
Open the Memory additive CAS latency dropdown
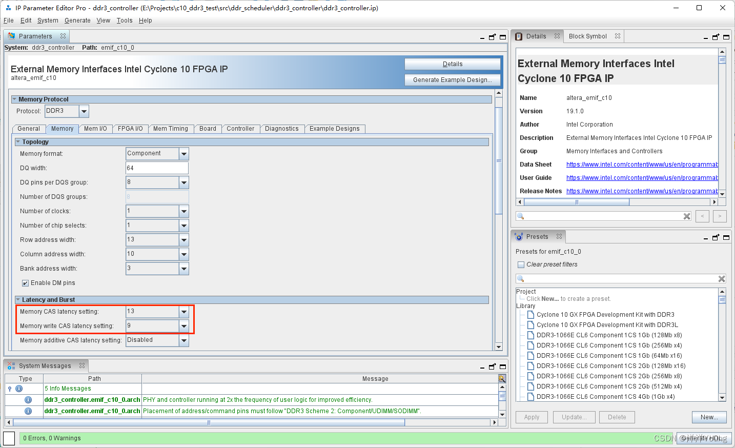tap(184, 340)
